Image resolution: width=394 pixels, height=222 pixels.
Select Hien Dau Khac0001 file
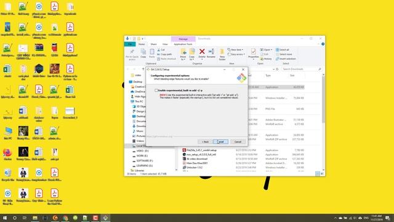click(x=195, y=163)
